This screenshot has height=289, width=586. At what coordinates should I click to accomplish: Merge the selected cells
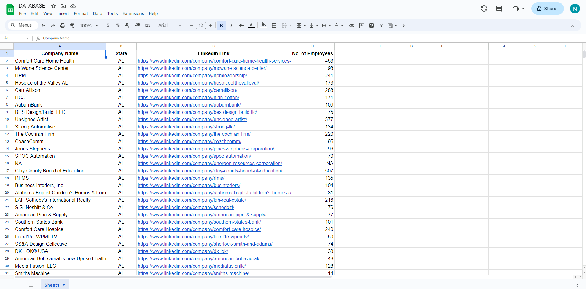pyautogui.click(x=284, y=26)
